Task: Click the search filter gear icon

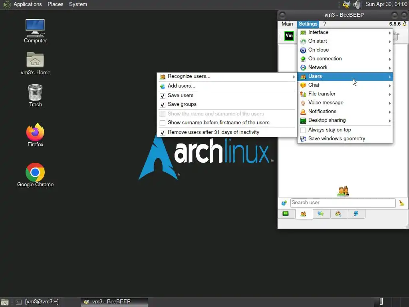Action: [284, 203]
